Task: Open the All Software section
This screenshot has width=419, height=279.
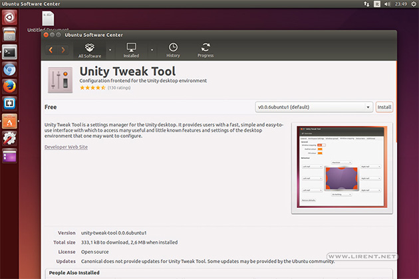Action: [x=90, y=50]
